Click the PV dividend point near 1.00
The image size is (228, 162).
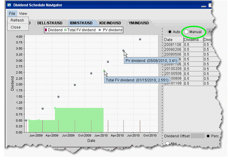click(43, 109)
